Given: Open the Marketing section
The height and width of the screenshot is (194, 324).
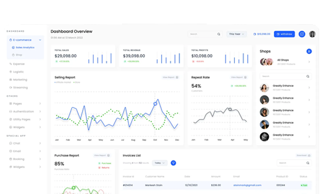Looking at the screenshot, I should [x=18, y=80].
